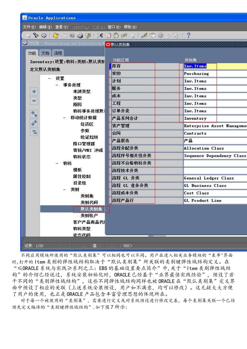The width and height of the screenshot is (247, 349).
Task: Click the Expand Branch plus-arrow button
Action: click(34, 114)
